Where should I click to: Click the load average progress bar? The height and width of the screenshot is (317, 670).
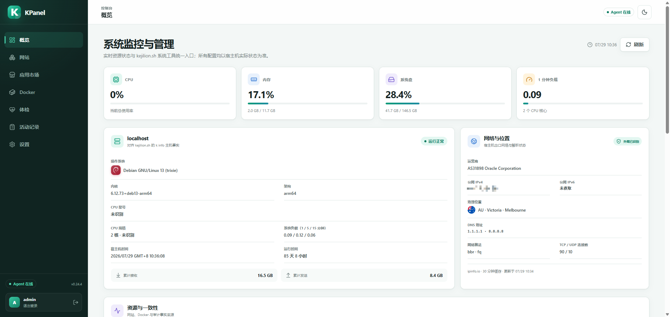click(x=583, y=103)
